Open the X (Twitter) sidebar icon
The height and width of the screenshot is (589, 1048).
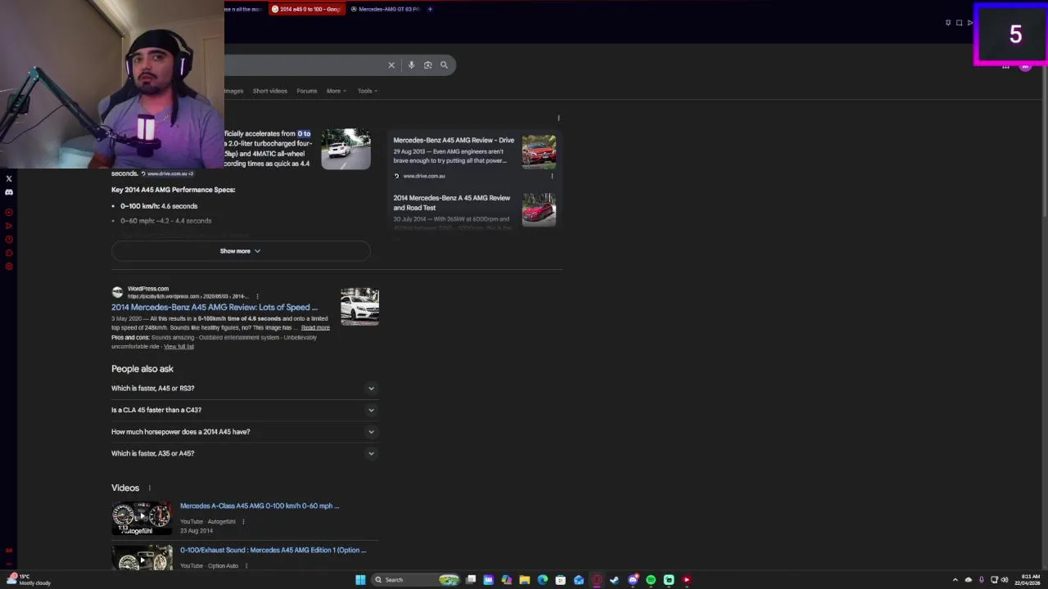click(x=9, y=178)
